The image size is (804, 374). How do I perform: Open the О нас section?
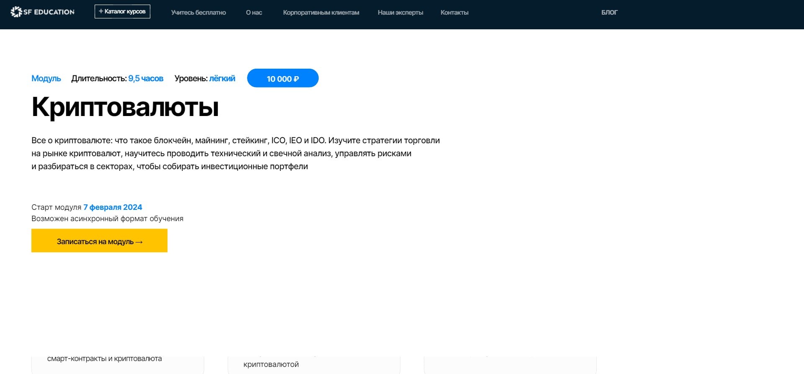click(x=254, y=13)
